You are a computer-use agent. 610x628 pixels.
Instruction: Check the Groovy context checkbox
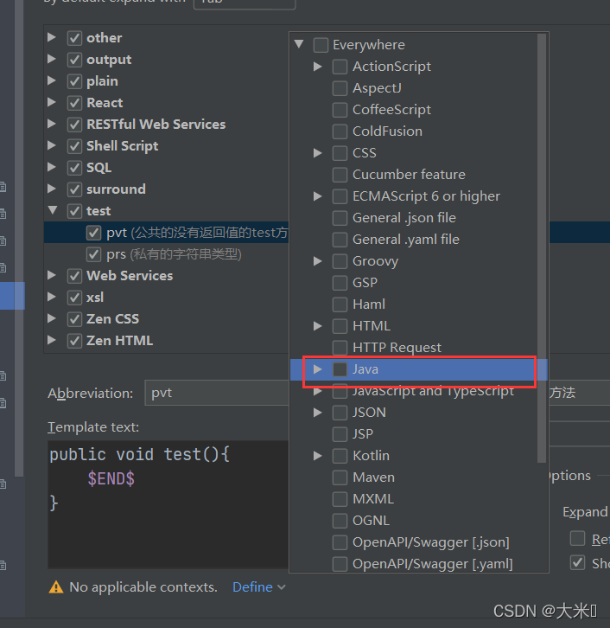point(340,261)
